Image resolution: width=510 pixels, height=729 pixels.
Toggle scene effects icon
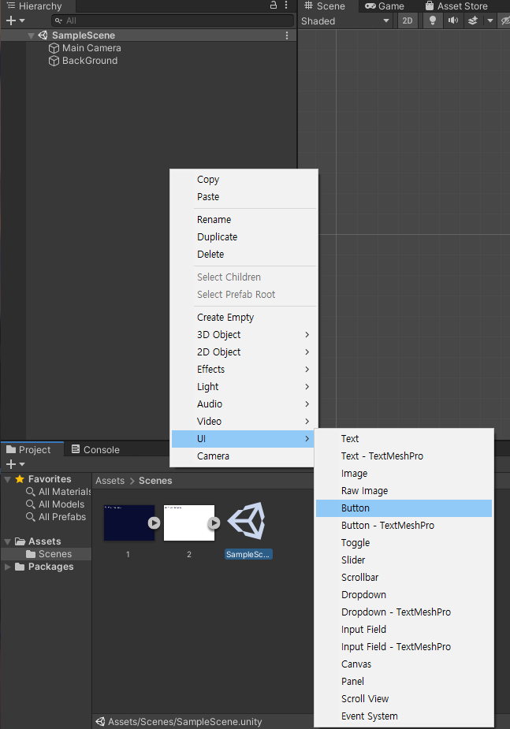473,21
